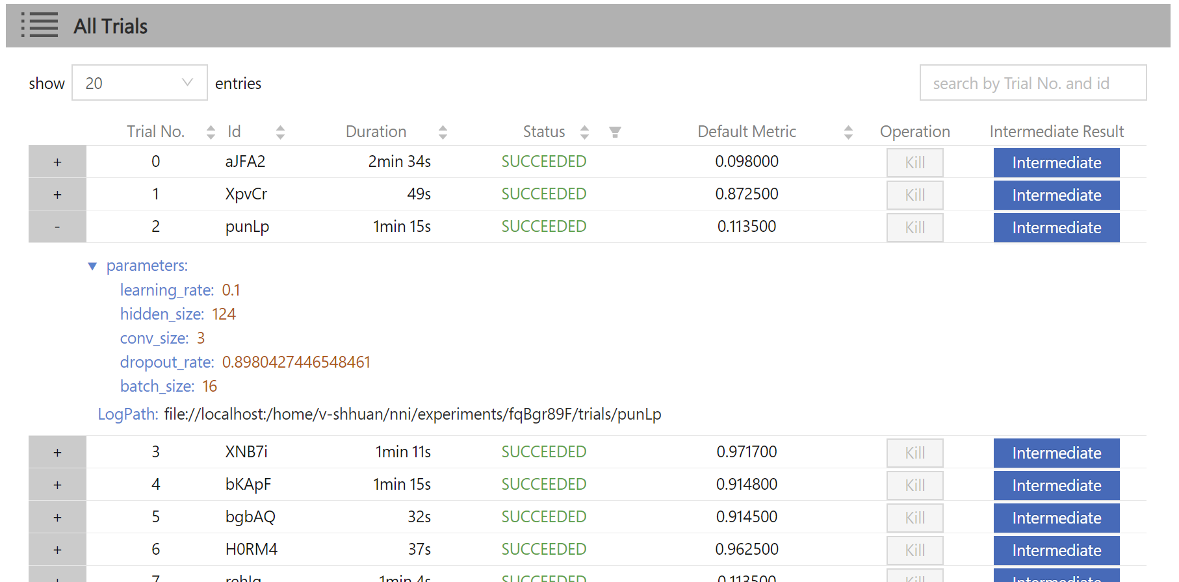Sort trials by Default Metric
1179x582 pixels.
pyautogui.click(x=848, y=133)
